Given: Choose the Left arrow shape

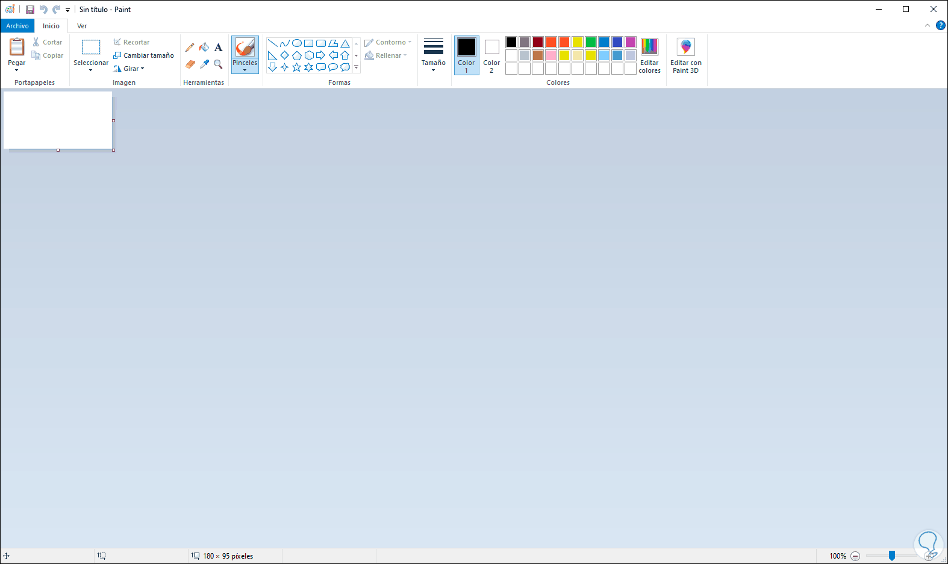Looking at the screenshot, I should click(x=333, y=55).
